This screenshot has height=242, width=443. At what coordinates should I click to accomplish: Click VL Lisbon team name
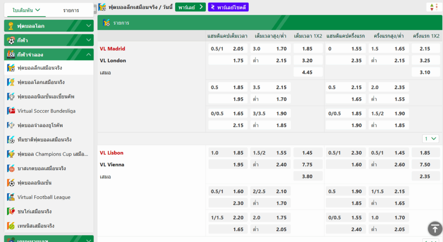pyautogui.click(x=112, y=153)
